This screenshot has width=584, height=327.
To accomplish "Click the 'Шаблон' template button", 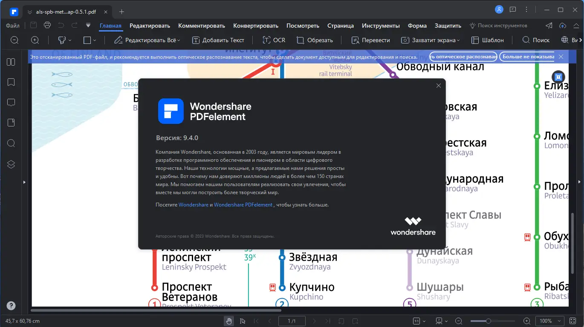I will [488, 40].
